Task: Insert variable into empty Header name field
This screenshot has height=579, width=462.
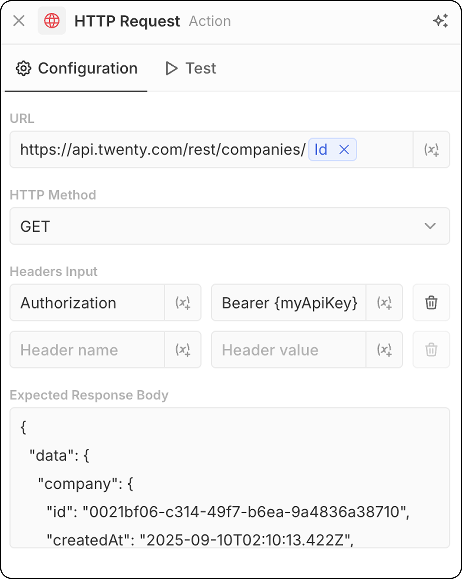Action: (183, 350)
